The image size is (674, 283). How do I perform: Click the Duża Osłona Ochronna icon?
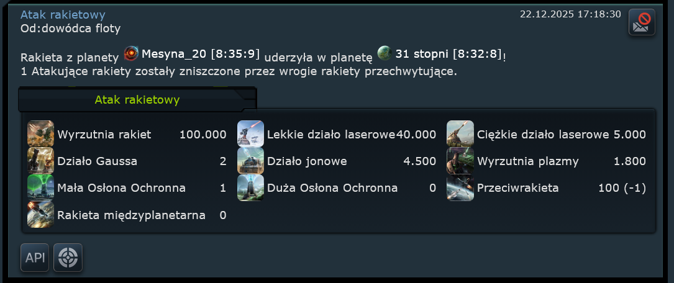click(250, 187)
